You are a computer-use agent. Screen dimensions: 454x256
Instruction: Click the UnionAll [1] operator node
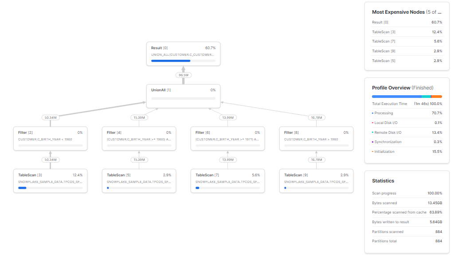183,94
